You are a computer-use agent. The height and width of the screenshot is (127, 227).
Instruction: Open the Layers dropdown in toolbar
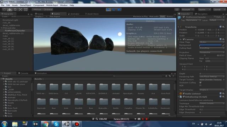click(204, 10)
